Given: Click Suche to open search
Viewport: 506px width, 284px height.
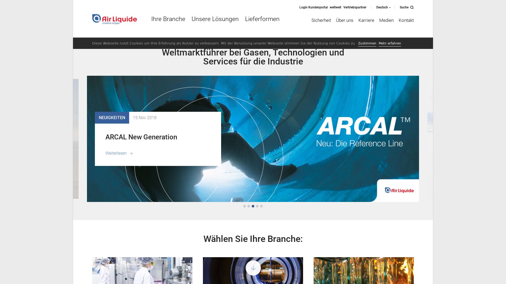Looking at the screenshot, I should 404,7.
